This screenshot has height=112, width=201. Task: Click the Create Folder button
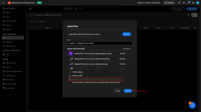tap(178, 9)
